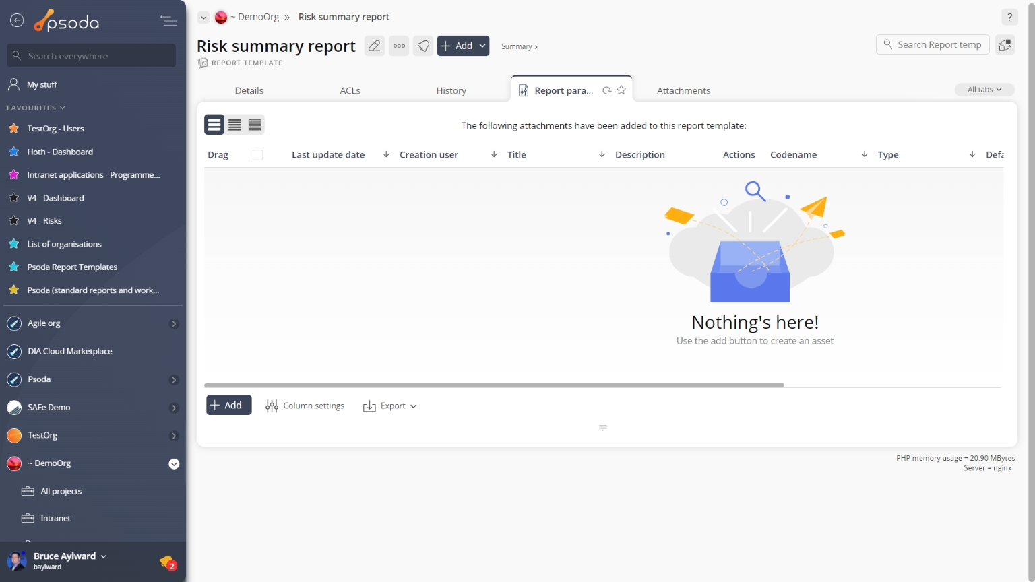Open My stuff in the sidebar
Image resolution: width=1035 pixels, height=582 pixels.
(x=42, y=84)
